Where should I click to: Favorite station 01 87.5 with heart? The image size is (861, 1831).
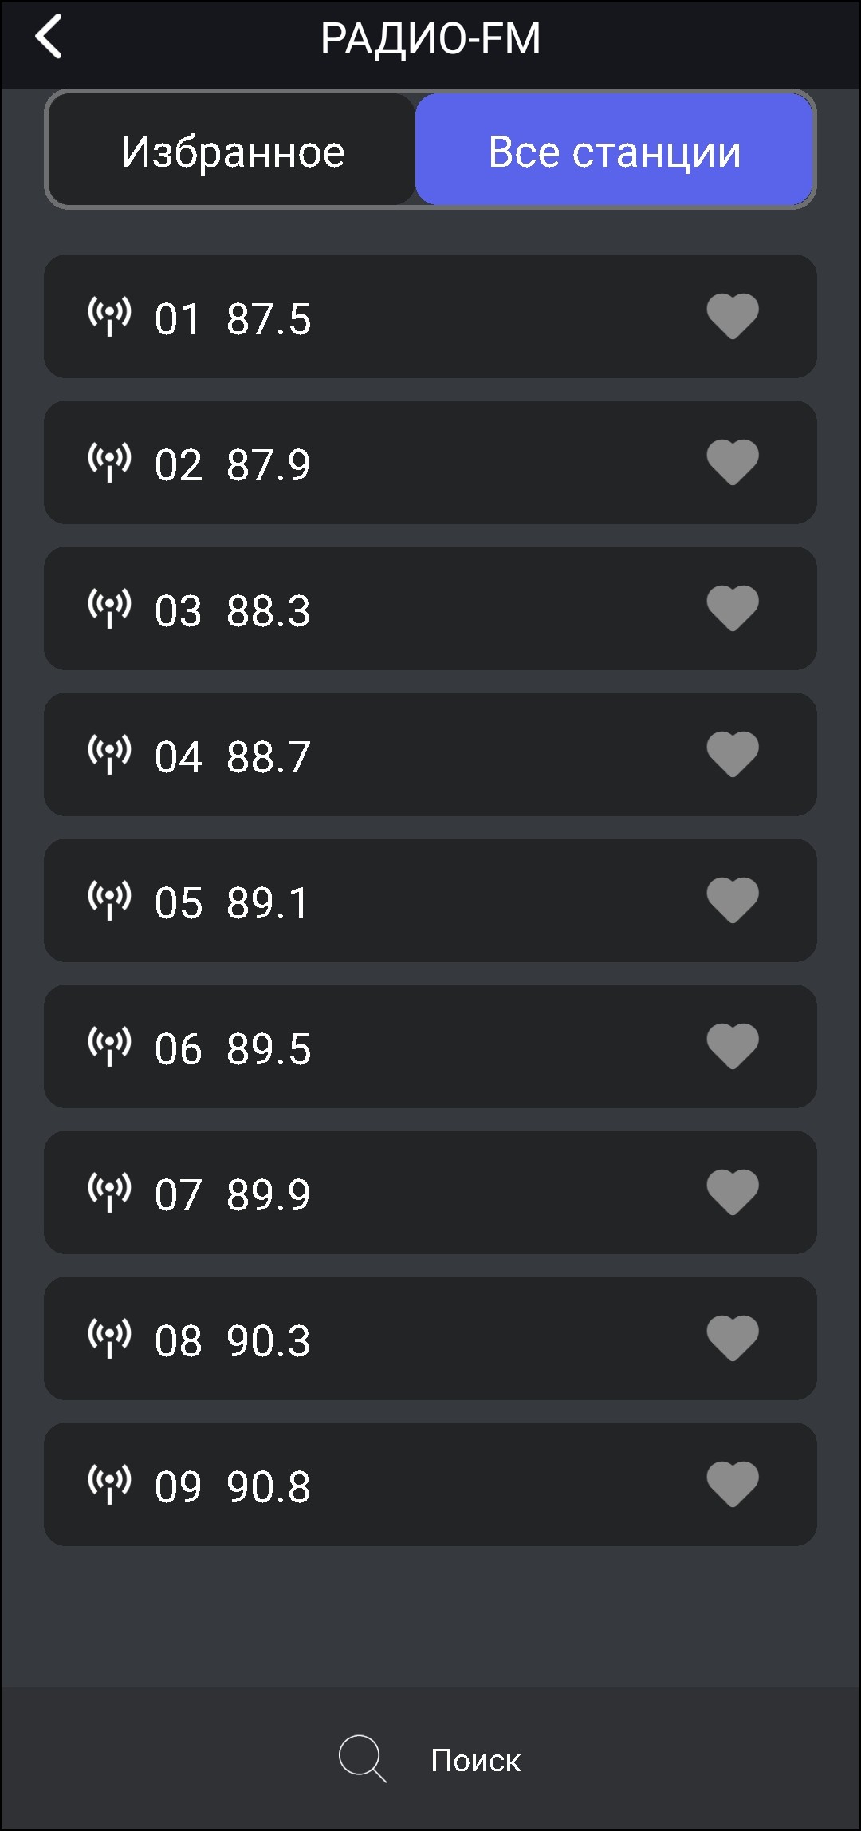[732, 316]
